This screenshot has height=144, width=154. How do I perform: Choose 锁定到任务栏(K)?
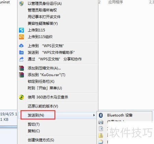(x=41, y=82)
